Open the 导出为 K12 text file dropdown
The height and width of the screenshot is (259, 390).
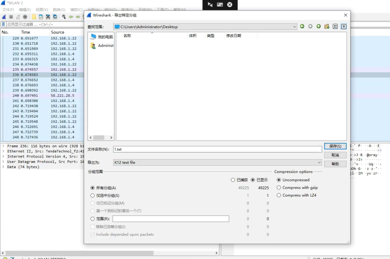point(217,163)
